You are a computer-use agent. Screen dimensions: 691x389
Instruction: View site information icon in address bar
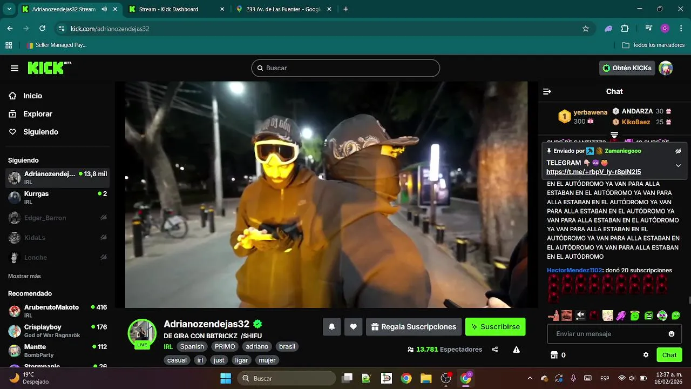61,29
